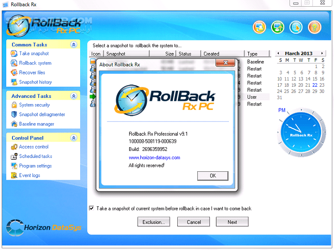
Task: Open Program settings
Action: tap(36, 166)
